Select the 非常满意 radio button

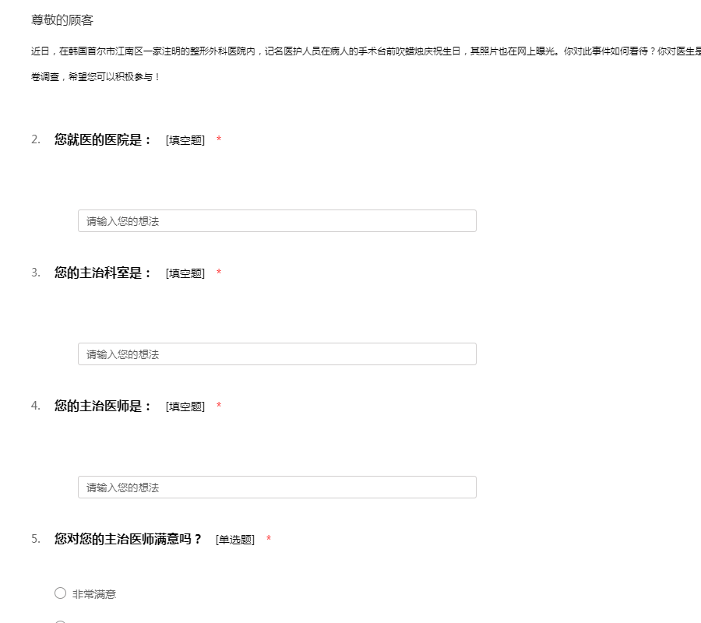coord(61,593)
